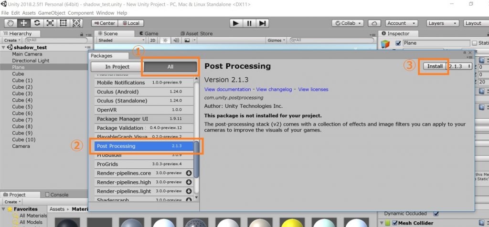This screenshot has width=489, height=227.
Task: Switch to the Console tab
Action: (56, 195)
